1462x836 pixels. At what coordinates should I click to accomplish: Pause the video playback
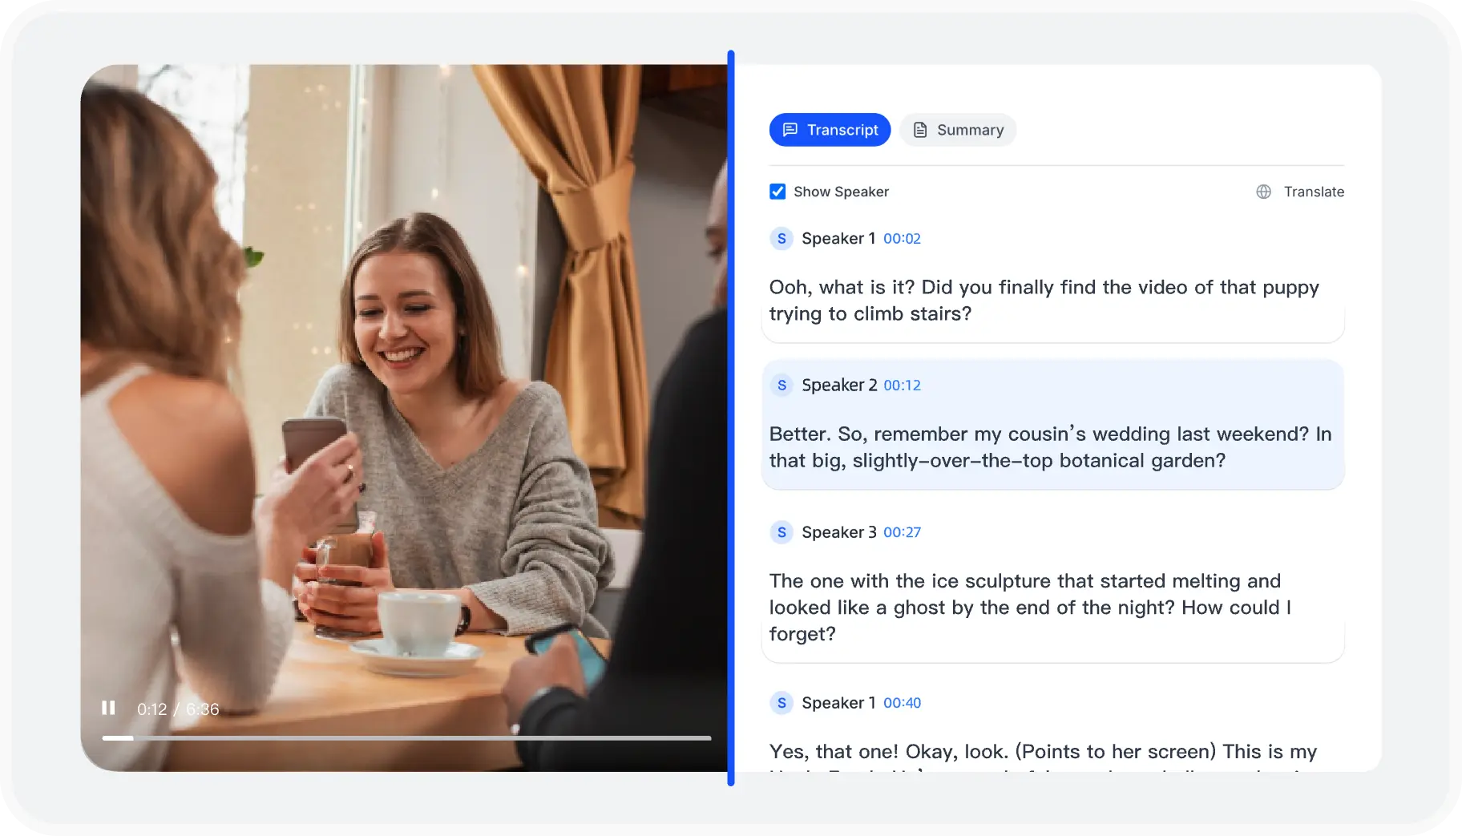coord(108,708)
